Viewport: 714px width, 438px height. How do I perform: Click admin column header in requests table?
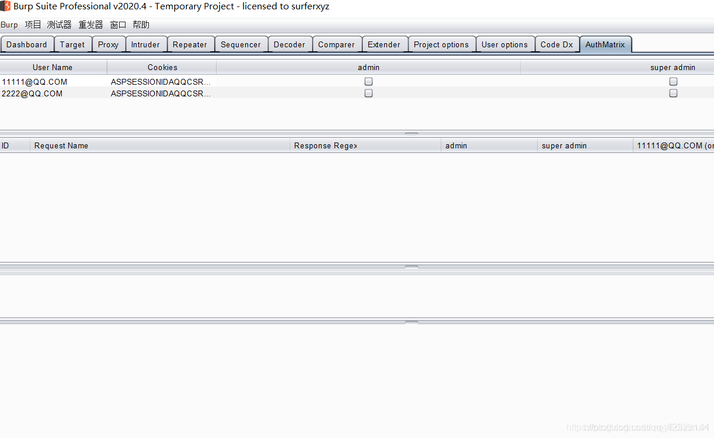pyautogui.click(x=489, y=145)
